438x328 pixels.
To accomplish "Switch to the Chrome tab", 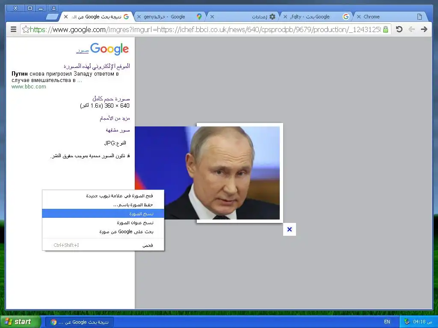I will point(390,17).
